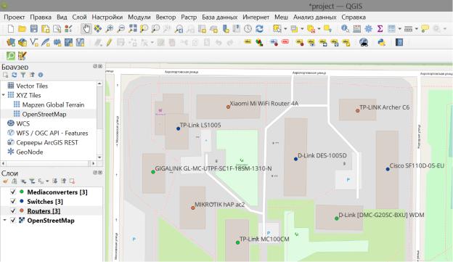453x262 pixels.
Task: Toggle Routers layer visibility checkbox
Action: (13, 211)
